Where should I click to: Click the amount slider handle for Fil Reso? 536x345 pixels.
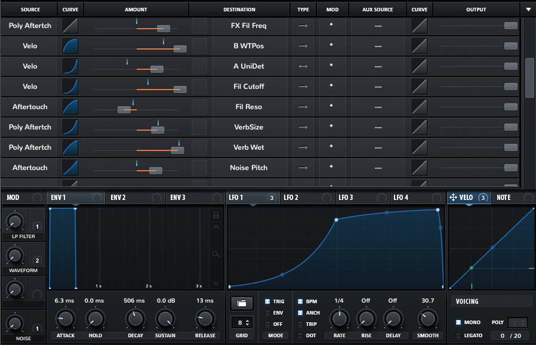tap(124, 110)
